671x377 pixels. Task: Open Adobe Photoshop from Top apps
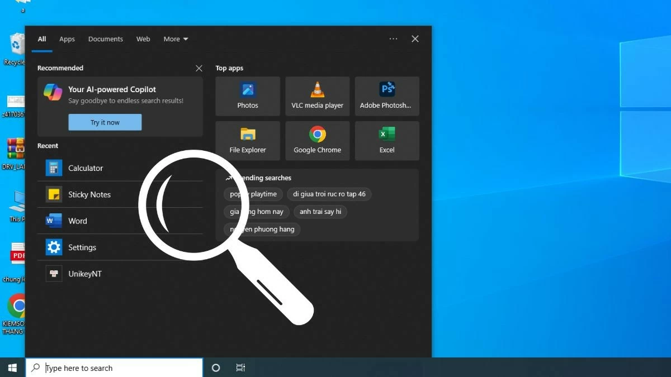(x=386, y=96)
